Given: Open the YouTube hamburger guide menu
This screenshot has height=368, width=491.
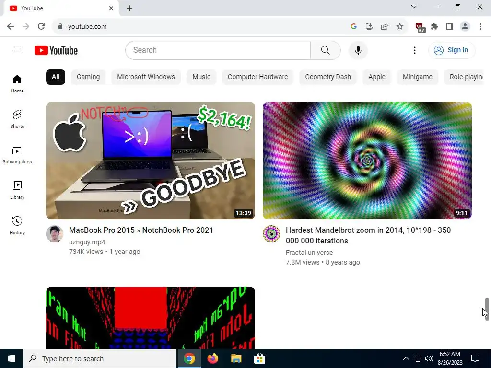Looking at the screenshot, I should pos(17,50).
